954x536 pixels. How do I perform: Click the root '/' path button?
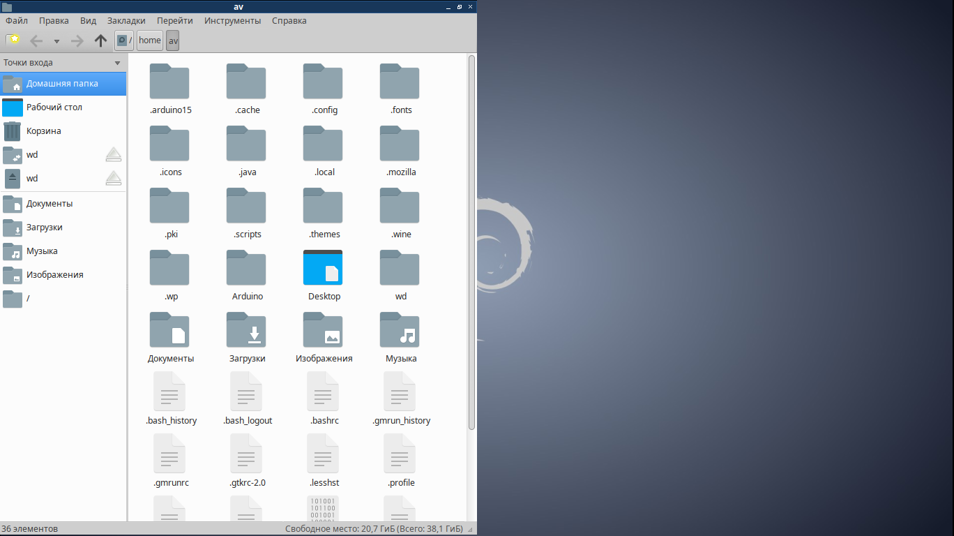[x=123, y=40]
